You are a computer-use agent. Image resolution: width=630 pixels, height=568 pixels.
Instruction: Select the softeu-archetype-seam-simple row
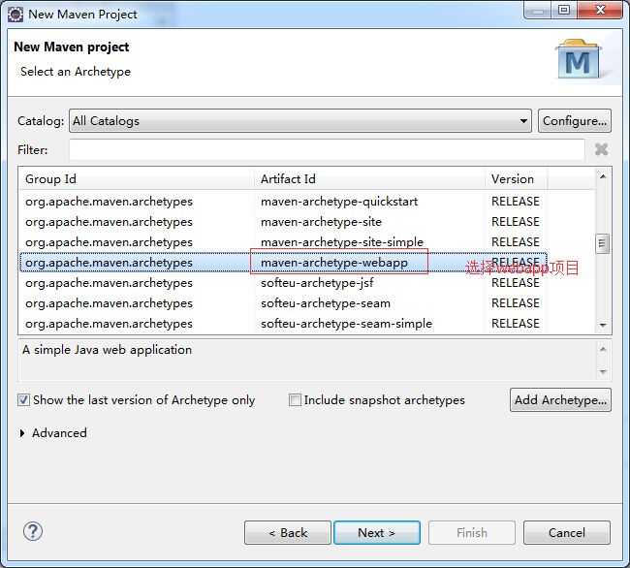283,324
